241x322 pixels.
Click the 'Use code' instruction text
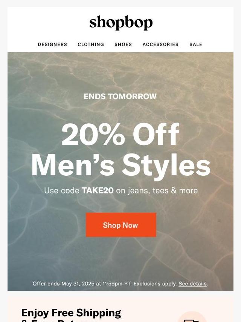[62, 190]
